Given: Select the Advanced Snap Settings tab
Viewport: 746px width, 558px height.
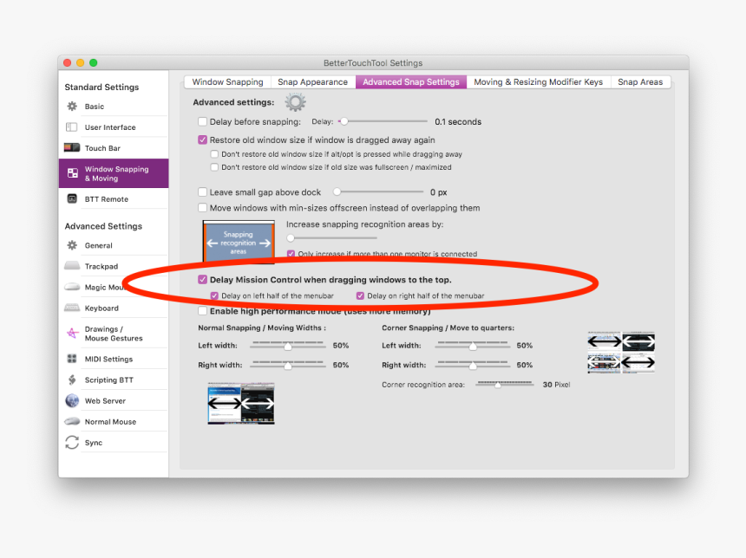Looking at the screenshot, I should (411, 81).
